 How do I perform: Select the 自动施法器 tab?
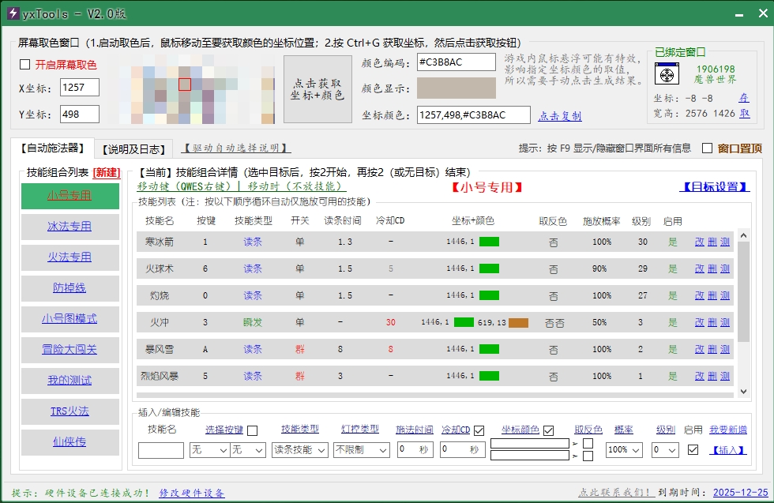coord(52,148)
